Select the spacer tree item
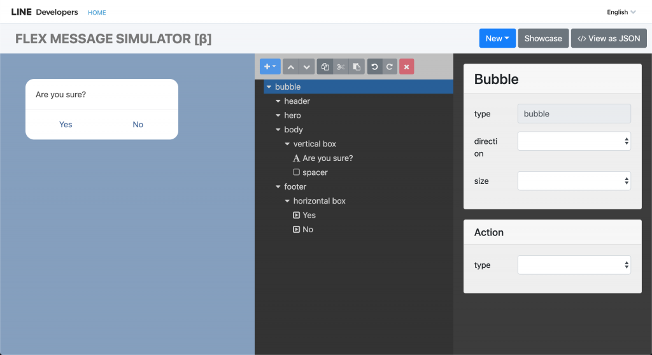The image size is (652, 355). click(x=315, y=172)
